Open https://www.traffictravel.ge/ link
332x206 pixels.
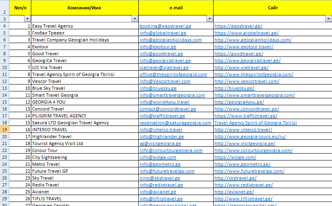246,116
